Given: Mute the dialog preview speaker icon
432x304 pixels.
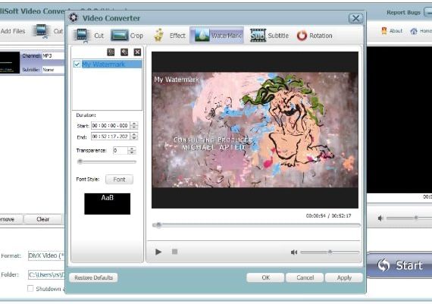Looking at the screenshot, I should pos(294,252).
